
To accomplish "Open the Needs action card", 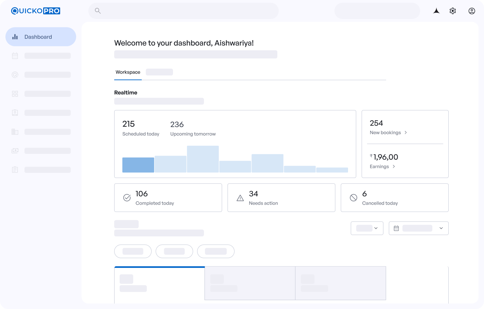I will pos(281,198).
